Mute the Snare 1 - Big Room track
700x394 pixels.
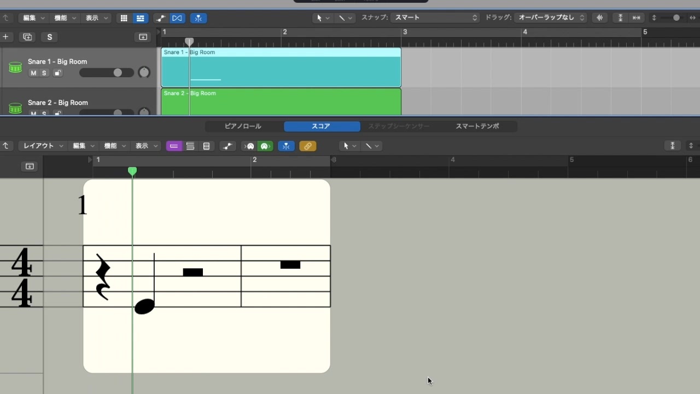point(33,73)
